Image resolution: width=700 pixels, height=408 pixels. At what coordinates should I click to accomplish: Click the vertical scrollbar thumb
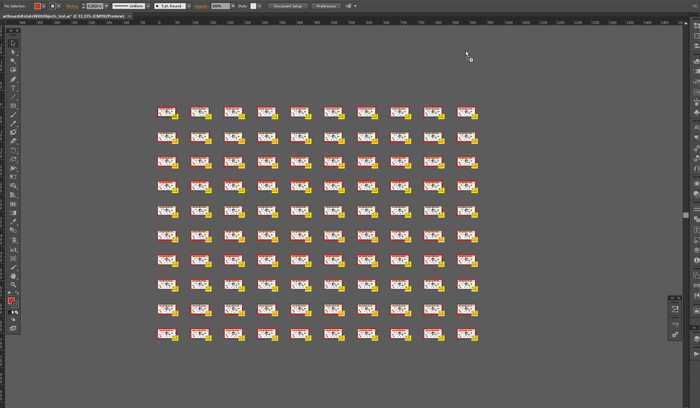click(686, 215)
